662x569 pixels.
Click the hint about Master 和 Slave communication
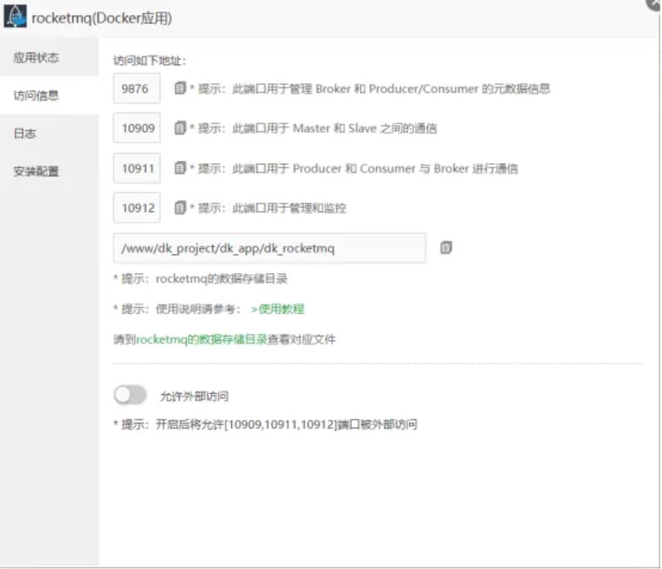(313, 128)
